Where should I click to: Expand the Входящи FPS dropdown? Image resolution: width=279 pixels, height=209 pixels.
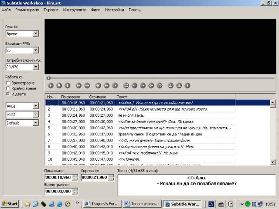click(x=36, y=51)
